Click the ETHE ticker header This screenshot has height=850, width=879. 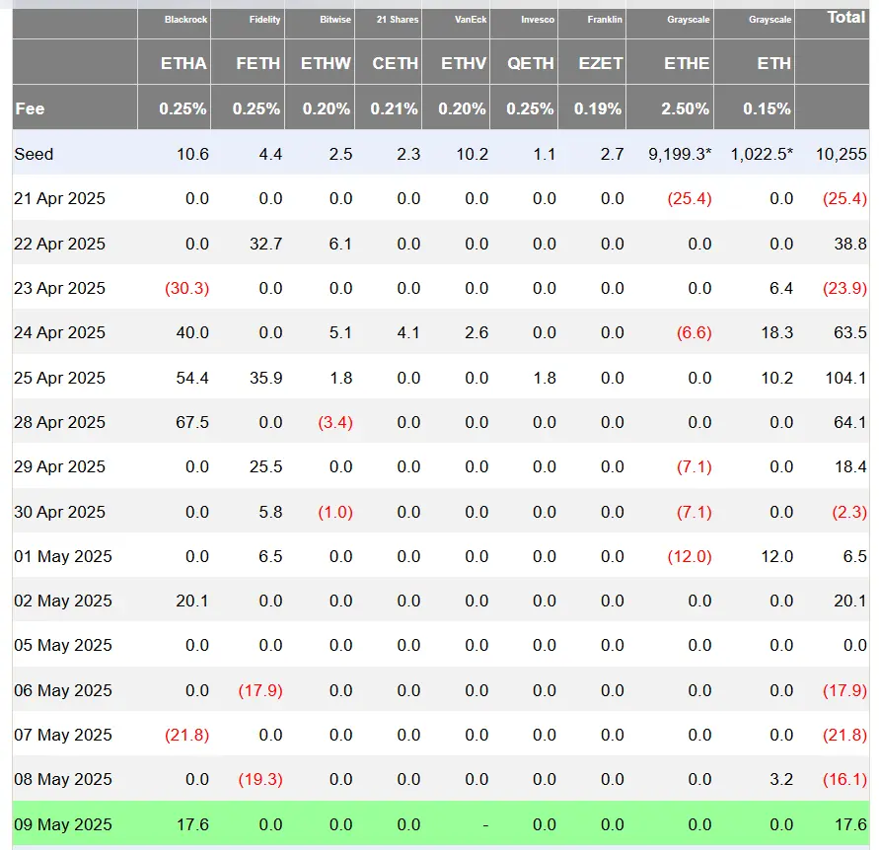point(687,63)
